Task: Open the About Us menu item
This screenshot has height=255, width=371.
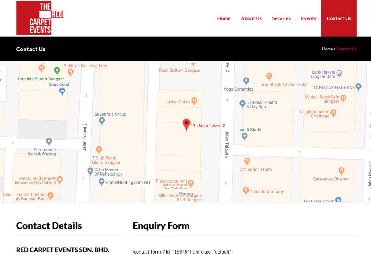Action: tap(251, 18)
